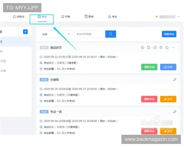This screenshot has width=184, height=147.
Task: Click the lock-shaped icon on 测试环节 card
Action: [161, 47]
